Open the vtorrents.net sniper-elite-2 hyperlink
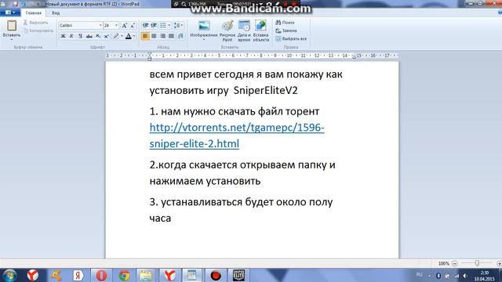This screenshot has height=282, width=502. tap(237, 136)
